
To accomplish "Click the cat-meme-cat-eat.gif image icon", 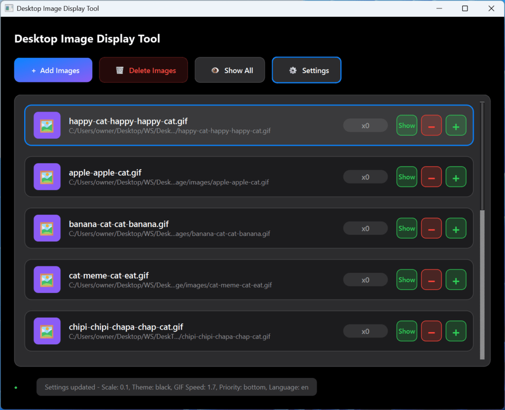I will click(47, 280).
